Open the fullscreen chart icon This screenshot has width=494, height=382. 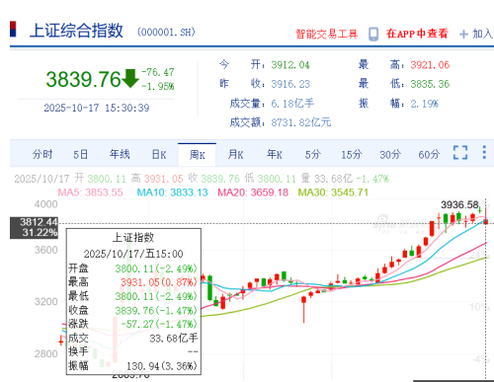460,153
